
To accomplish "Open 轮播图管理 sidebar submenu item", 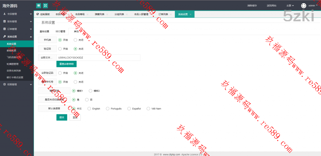I will [x=17, y=64].
